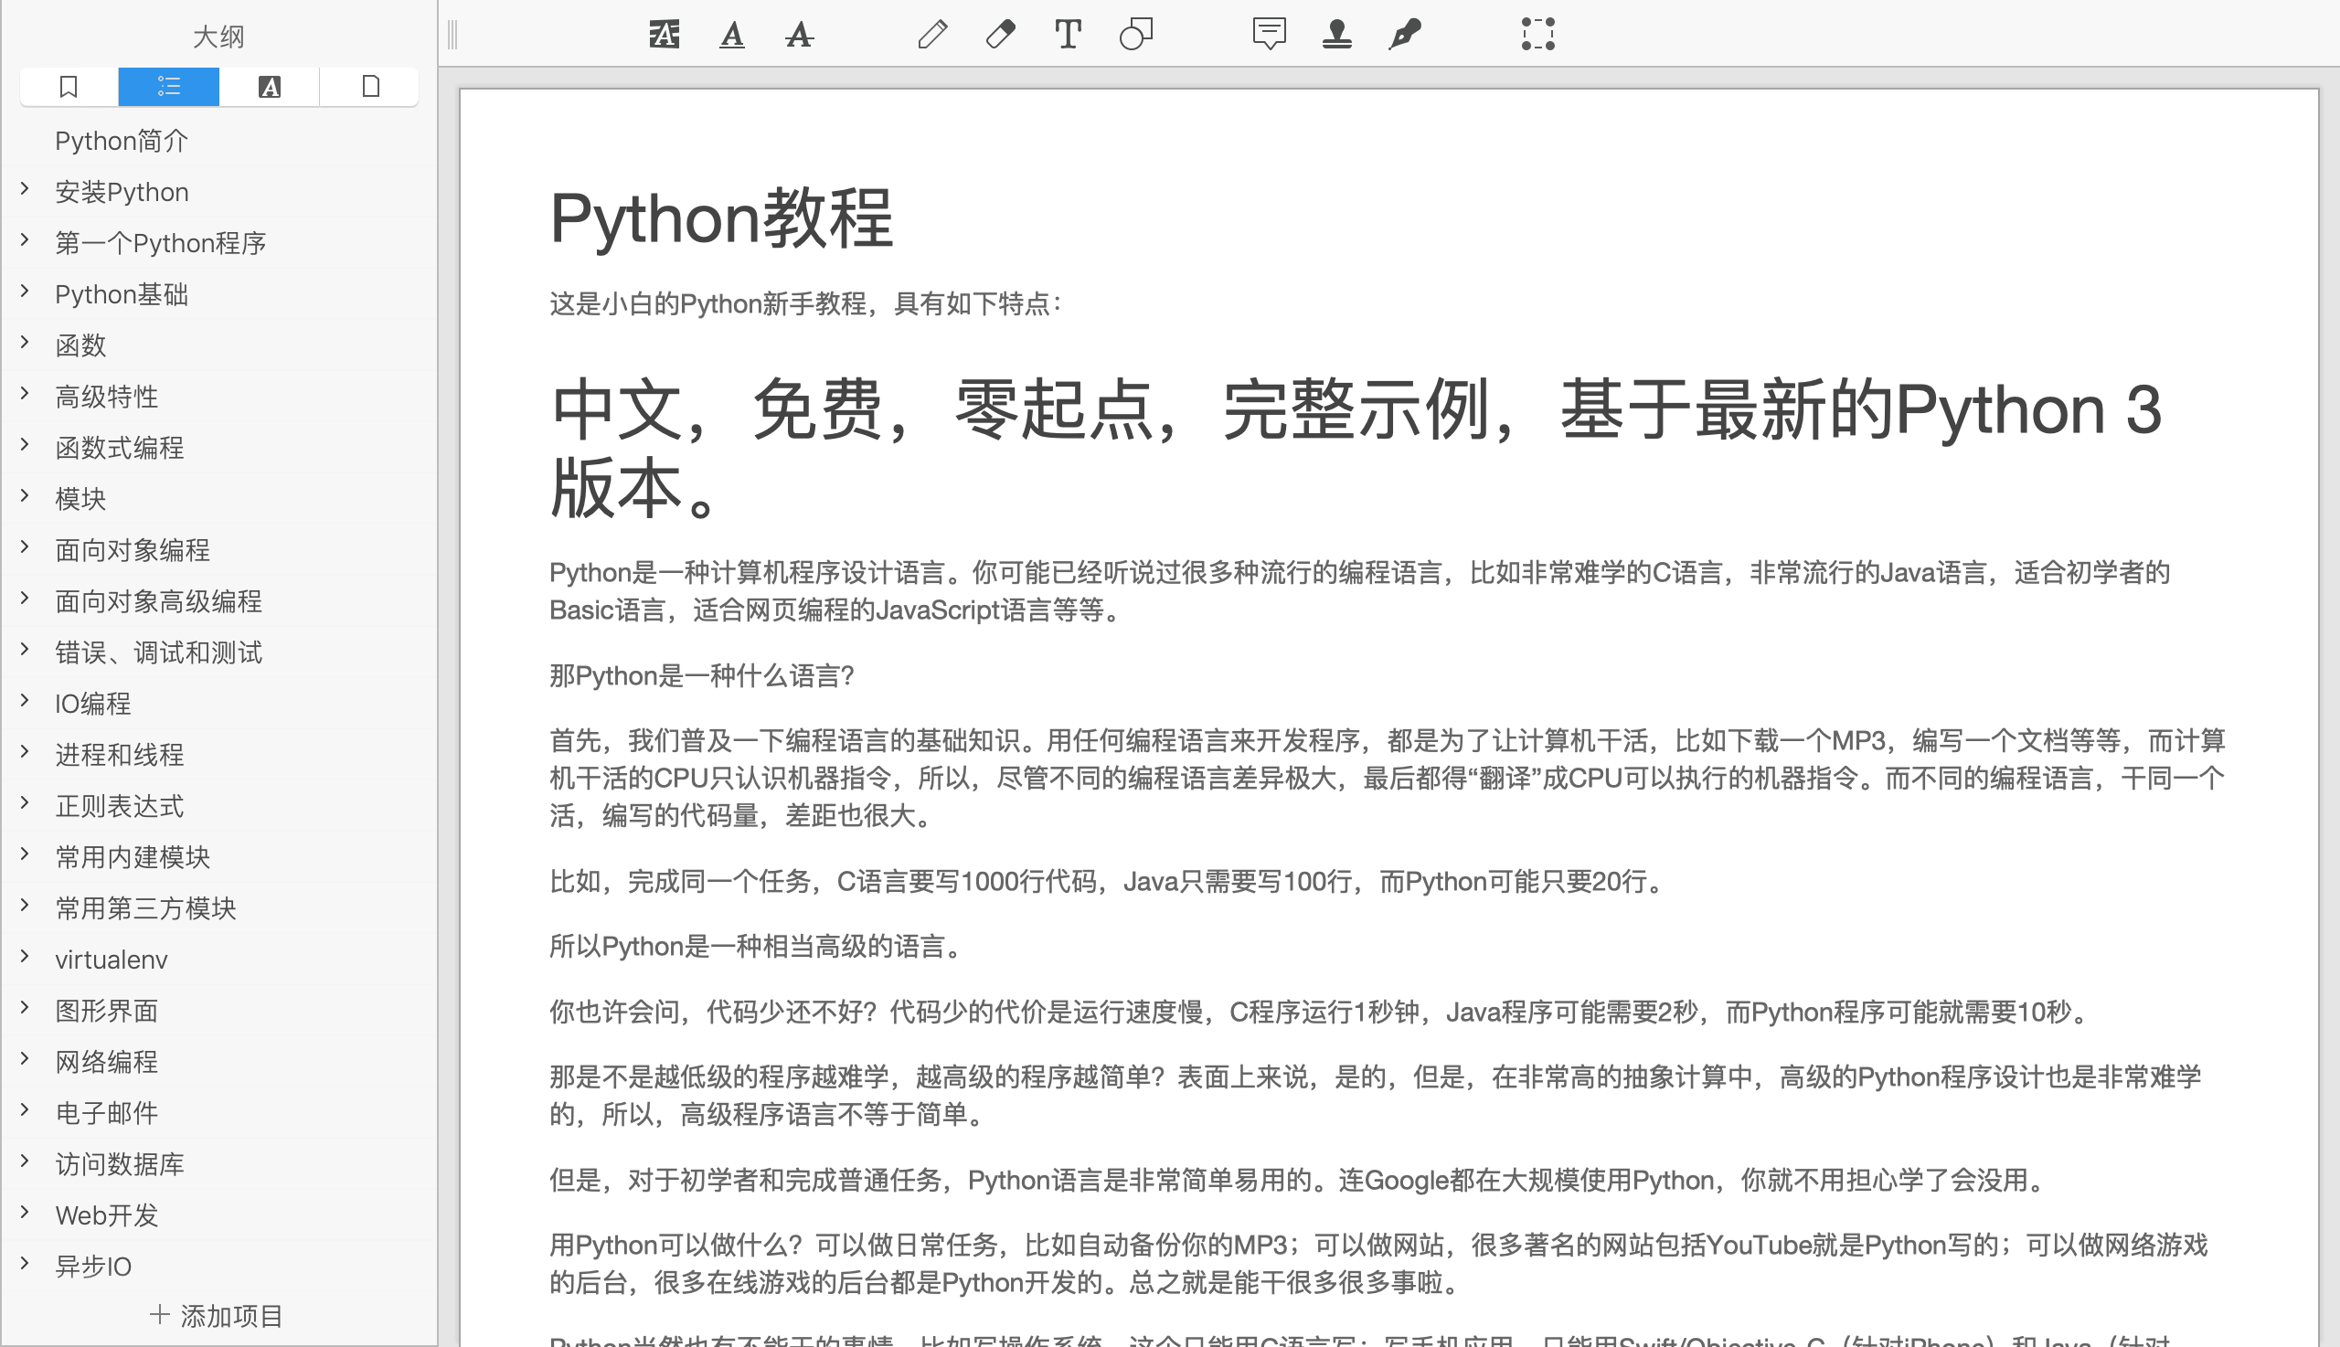Switch to the page thumbnails tab
The width and height of the screenshot is (2340, 1347).
(x=370, y=87)
